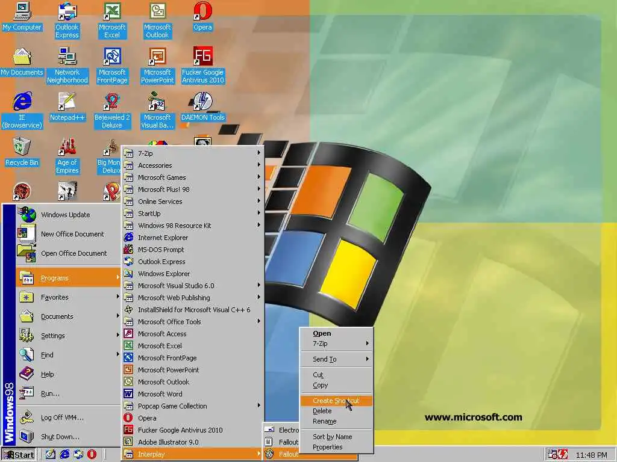Choose Delete in the context menu
The image size is (617, 462).
tap(336, 411)
